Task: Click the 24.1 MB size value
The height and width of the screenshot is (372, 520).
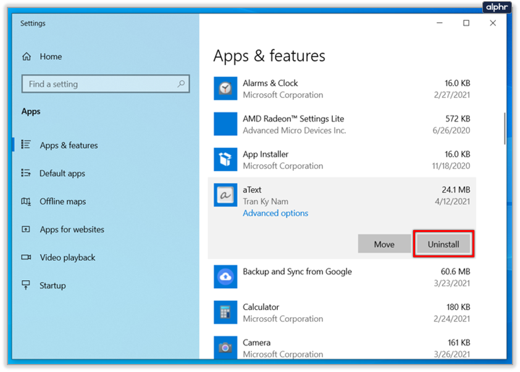Action: 456,190
